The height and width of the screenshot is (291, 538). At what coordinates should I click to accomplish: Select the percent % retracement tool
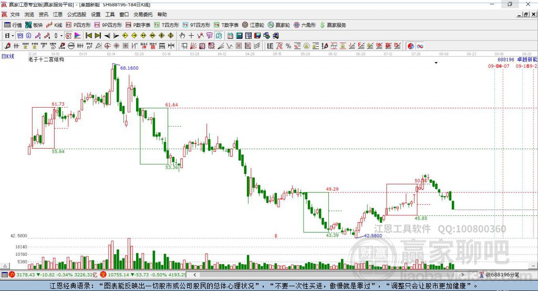pyautogui.click(x=288, y=46)
